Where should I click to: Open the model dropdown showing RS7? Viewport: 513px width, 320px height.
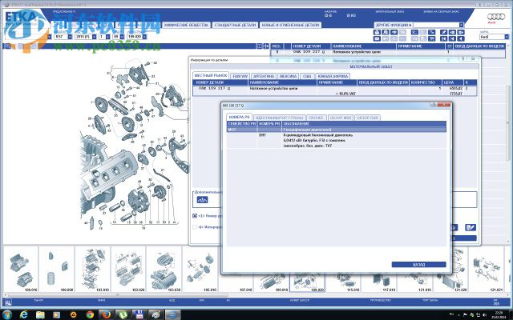point(70,37)
